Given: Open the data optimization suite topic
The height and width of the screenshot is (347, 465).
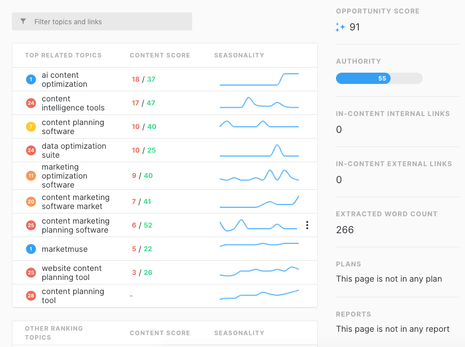Looking at the screenshot, I should pos(74,150).
